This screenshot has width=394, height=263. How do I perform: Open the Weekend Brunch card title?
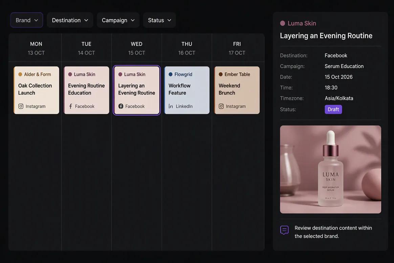pyautogui.click(x=229, y=89)
